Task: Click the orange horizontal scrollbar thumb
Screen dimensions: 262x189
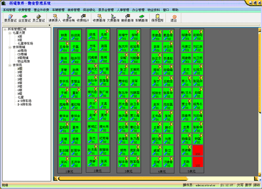Action: 123,179
